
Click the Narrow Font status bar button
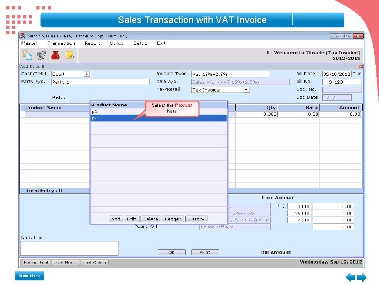36,262
